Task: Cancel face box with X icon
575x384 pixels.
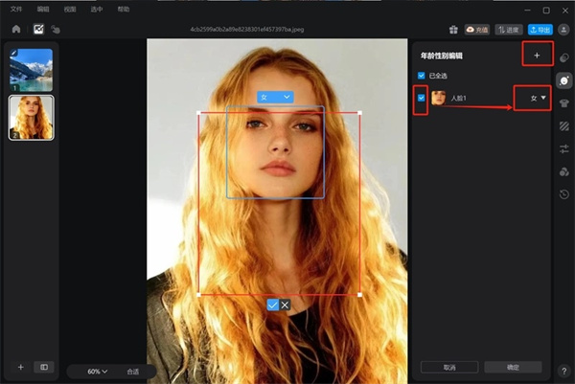Action: click(x=285, y=305)
